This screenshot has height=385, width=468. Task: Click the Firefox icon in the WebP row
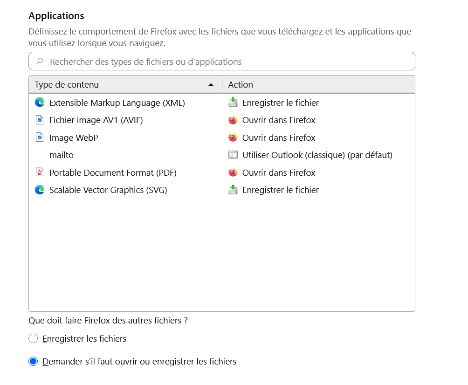tap(233, 137)
